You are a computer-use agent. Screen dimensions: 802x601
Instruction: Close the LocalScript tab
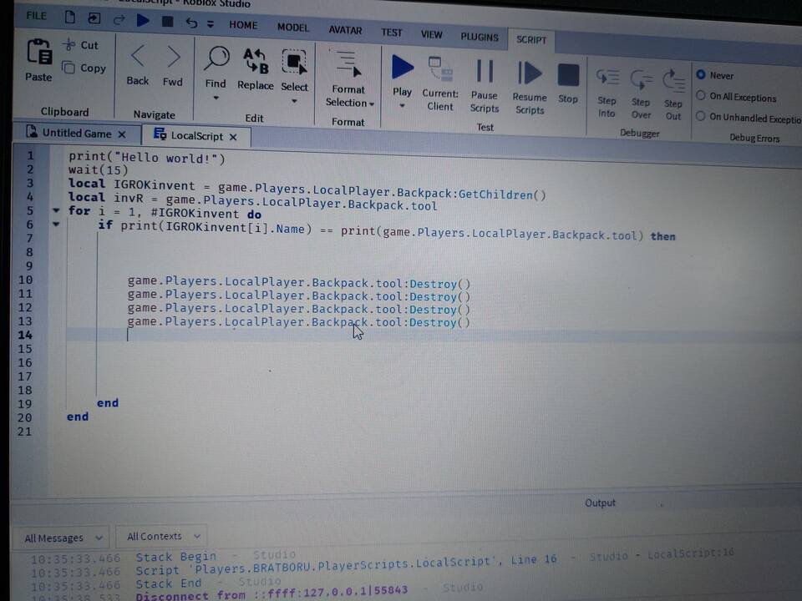[x=233, y=136]
